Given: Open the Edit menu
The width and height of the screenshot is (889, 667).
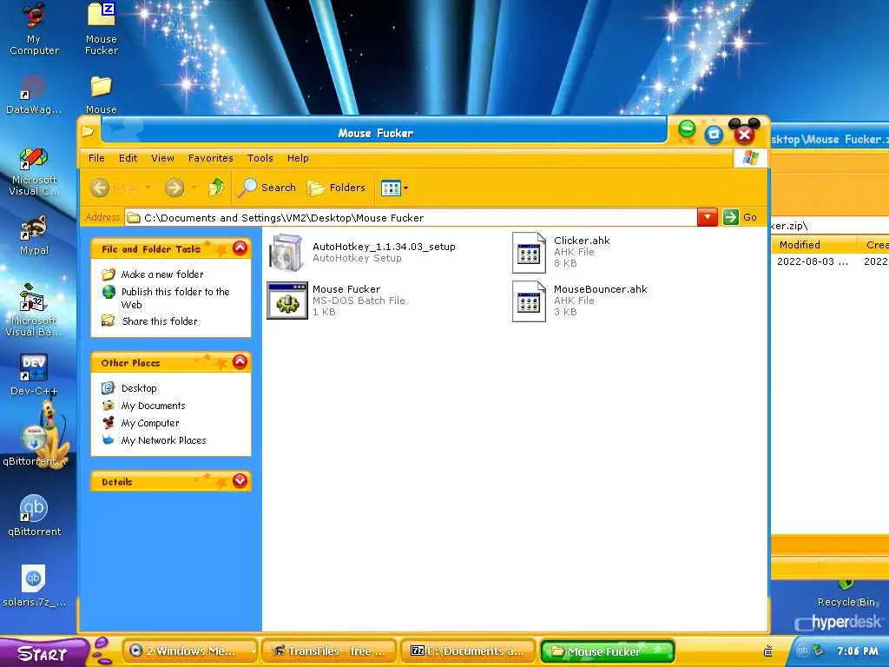Looking at the screenshot, I should click(128, 158).
